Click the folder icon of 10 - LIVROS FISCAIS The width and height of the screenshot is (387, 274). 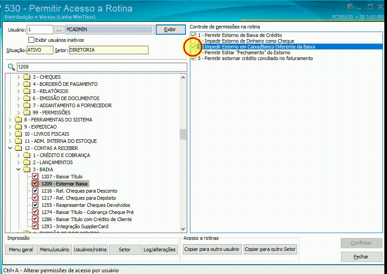(x=18, y=134)
